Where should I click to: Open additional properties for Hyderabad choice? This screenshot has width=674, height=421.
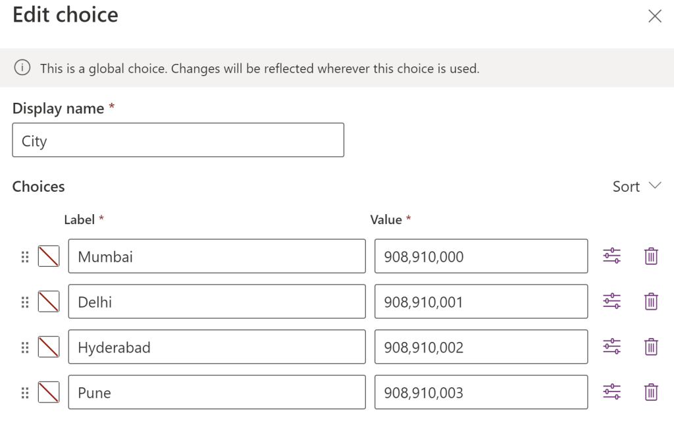pyautogui.click(x=611, y=347)
